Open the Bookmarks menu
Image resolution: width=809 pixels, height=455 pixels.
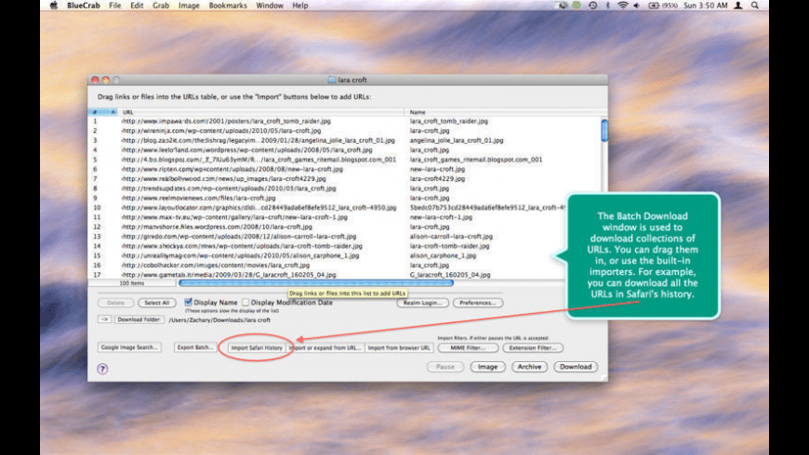pyautogui.click(x=228, y=6)
